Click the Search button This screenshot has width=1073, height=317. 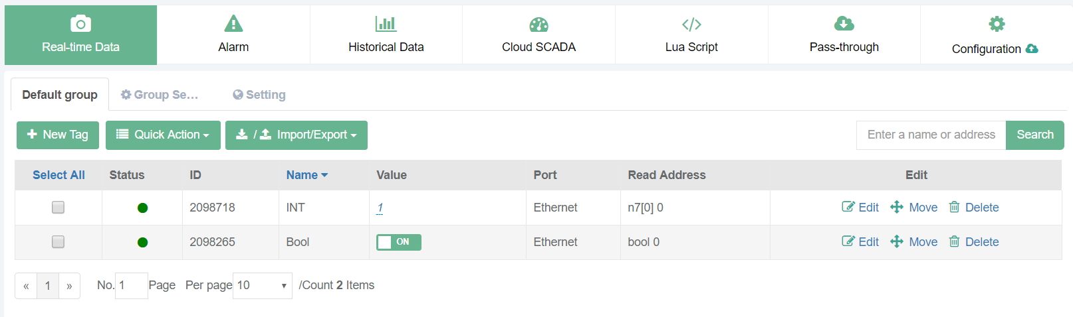(1034, 135)
